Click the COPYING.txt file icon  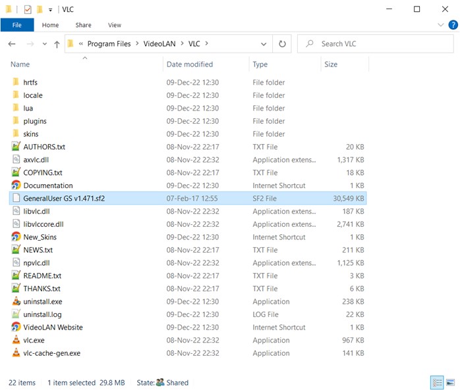pyautogui.click(x=16, y=172)
